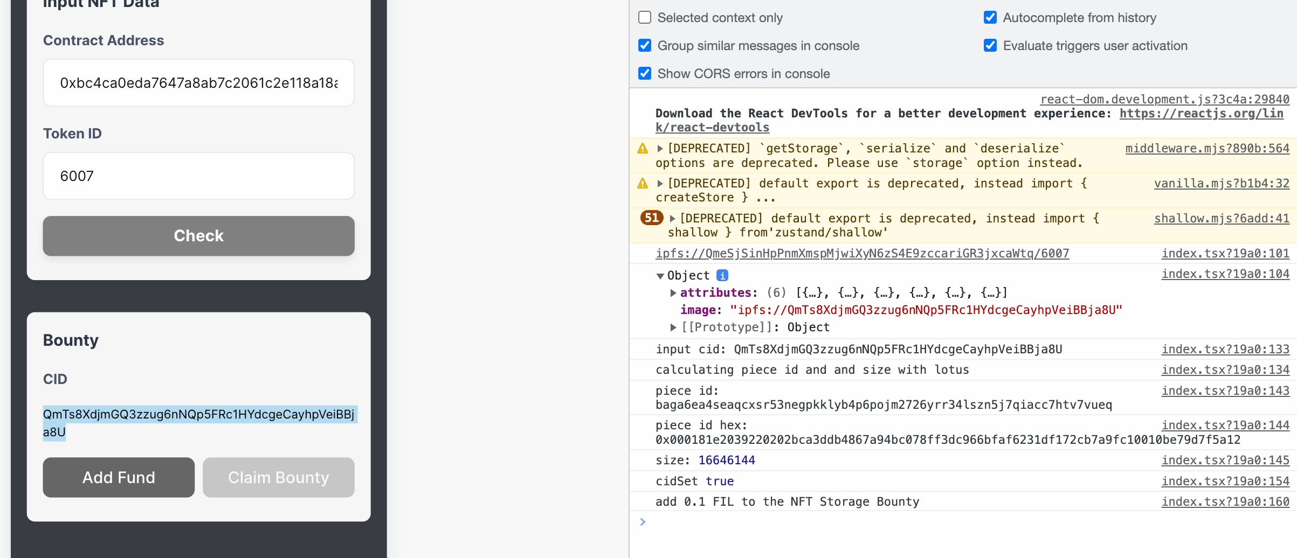
Task: Click the Contract Address label
Action: click(104, 40)
